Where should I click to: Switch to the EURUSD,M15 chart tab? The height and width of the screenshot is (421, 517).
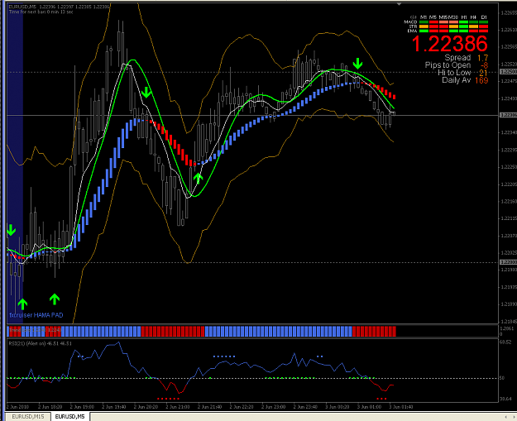pos(27,417)
